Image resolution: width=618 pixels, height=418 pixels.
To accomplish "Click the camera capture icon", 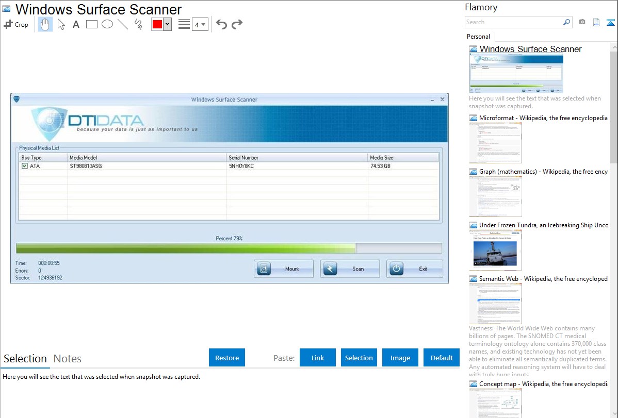I will (582, 22).
